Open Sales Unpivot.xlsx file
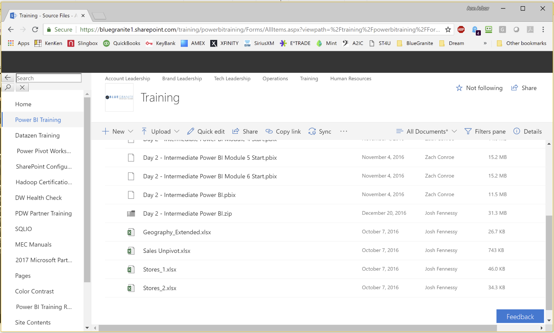 click(x=166, y=251)
